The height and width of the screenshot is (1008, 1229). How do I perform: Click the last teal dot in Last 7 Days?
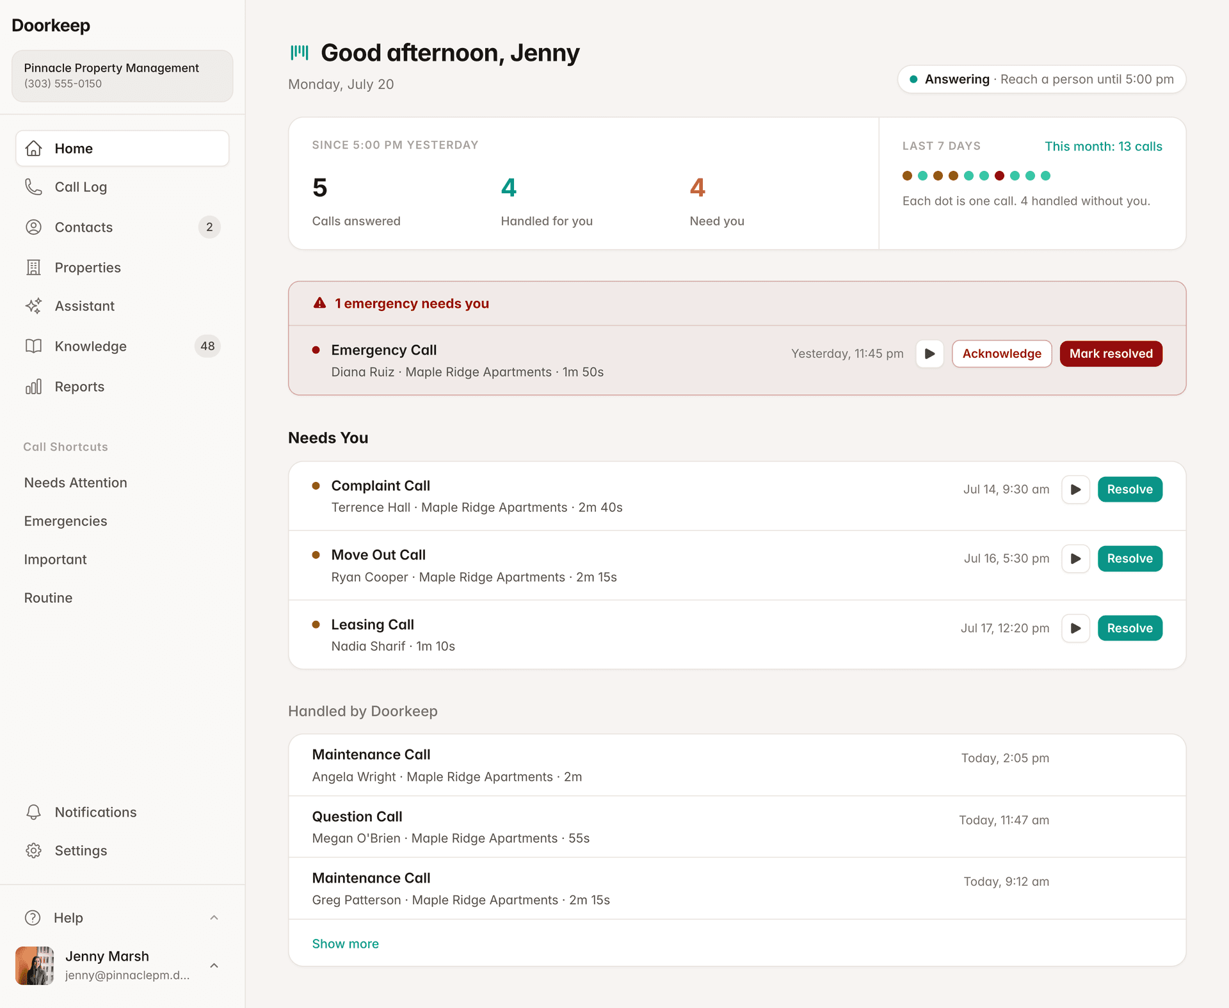coord(1045,175)
